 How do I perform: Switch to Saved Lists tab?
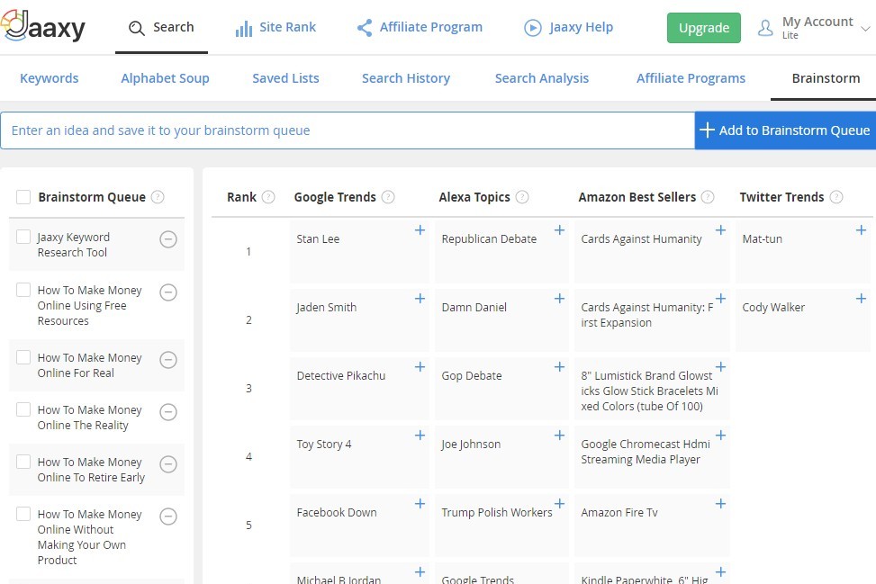(285, 78)
